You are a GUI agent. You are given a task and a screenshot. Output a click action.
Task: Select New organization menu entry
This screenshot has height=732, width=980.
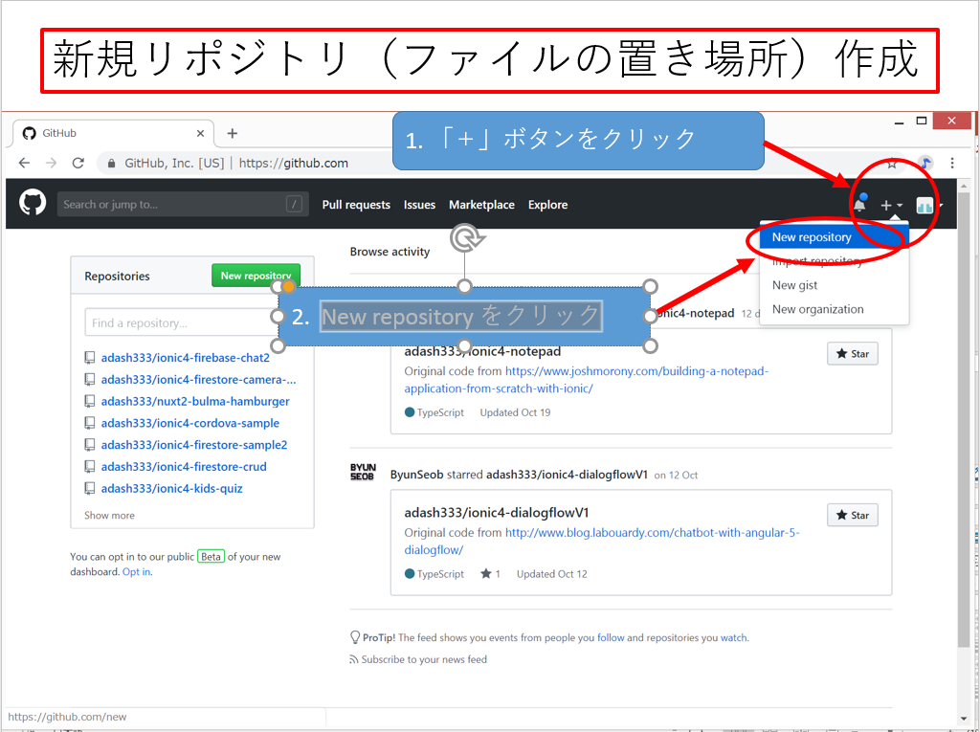tap(817, 309)
